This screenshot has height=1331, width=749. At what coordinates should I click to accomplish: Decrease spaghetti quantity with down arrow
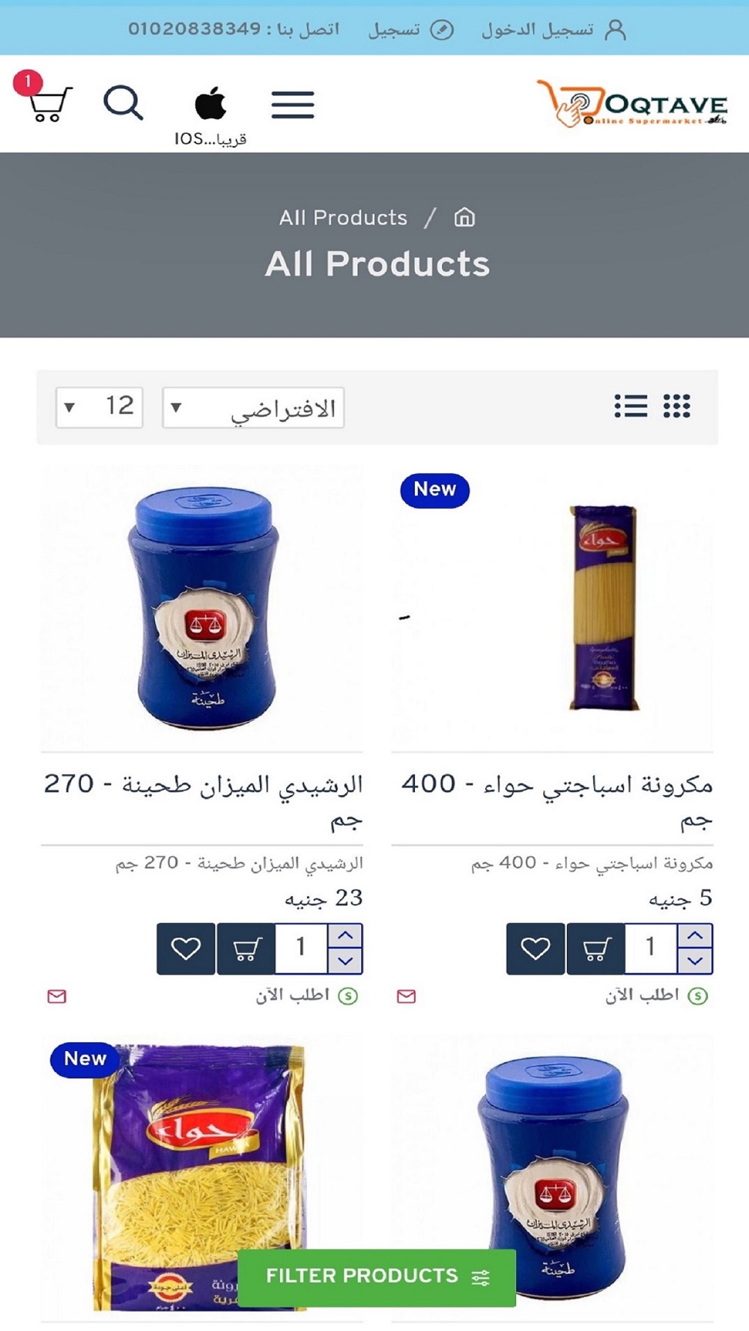(x=695, y=961)
